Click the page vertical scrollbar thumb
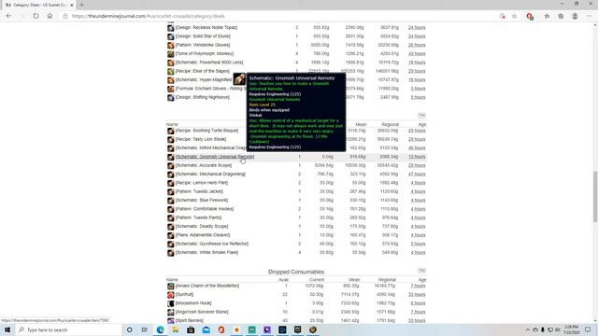Screen dimensions: 598x336 (x=594, y=196)
